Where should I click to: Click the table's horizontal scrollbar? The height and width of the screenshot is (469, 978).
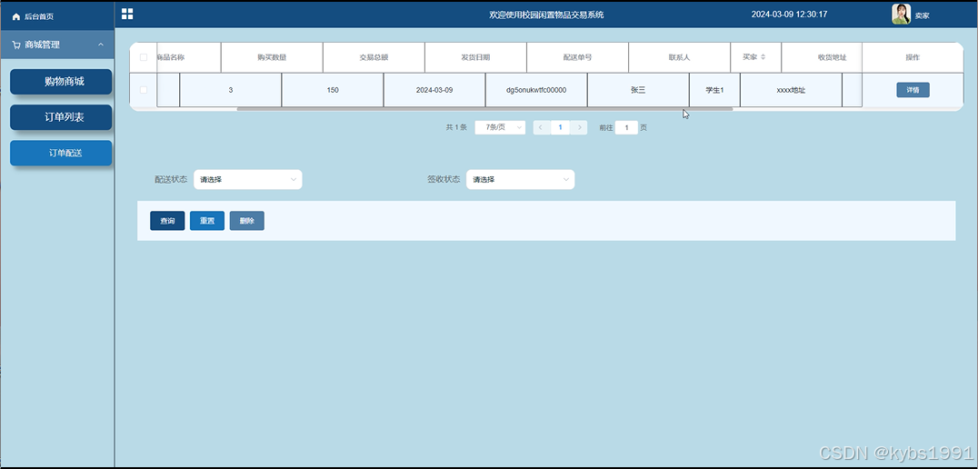(484, 108)
